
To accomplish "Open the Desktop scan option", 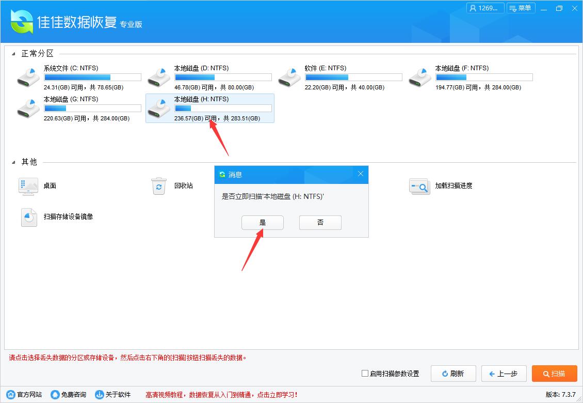I will [x=28, y=186].
